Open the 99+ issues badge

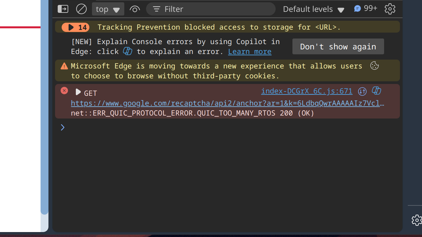pos(365,9)
